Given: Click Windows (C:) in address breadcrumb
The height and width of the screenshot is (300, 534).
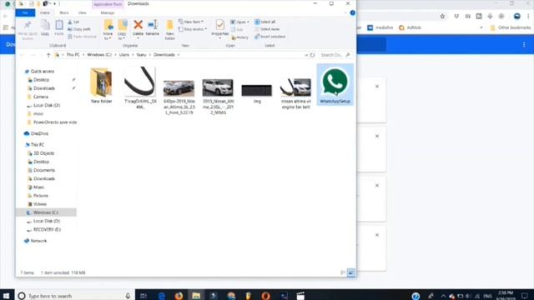Looking at the screenshot, I should tap(99, 55).
